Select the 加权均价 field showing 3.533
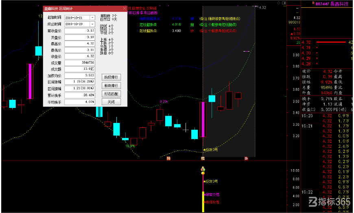 [80, 75]
